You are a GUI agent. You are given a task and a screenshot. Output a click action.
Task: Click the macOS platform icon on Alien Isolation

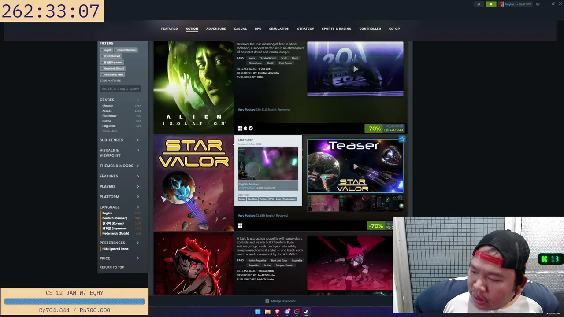click(x=245, y=128)
